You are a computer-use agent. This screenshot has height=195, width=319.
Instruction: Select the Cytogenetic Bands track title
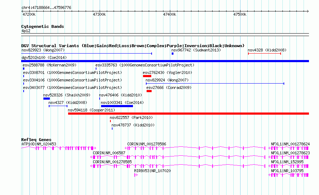43,26
